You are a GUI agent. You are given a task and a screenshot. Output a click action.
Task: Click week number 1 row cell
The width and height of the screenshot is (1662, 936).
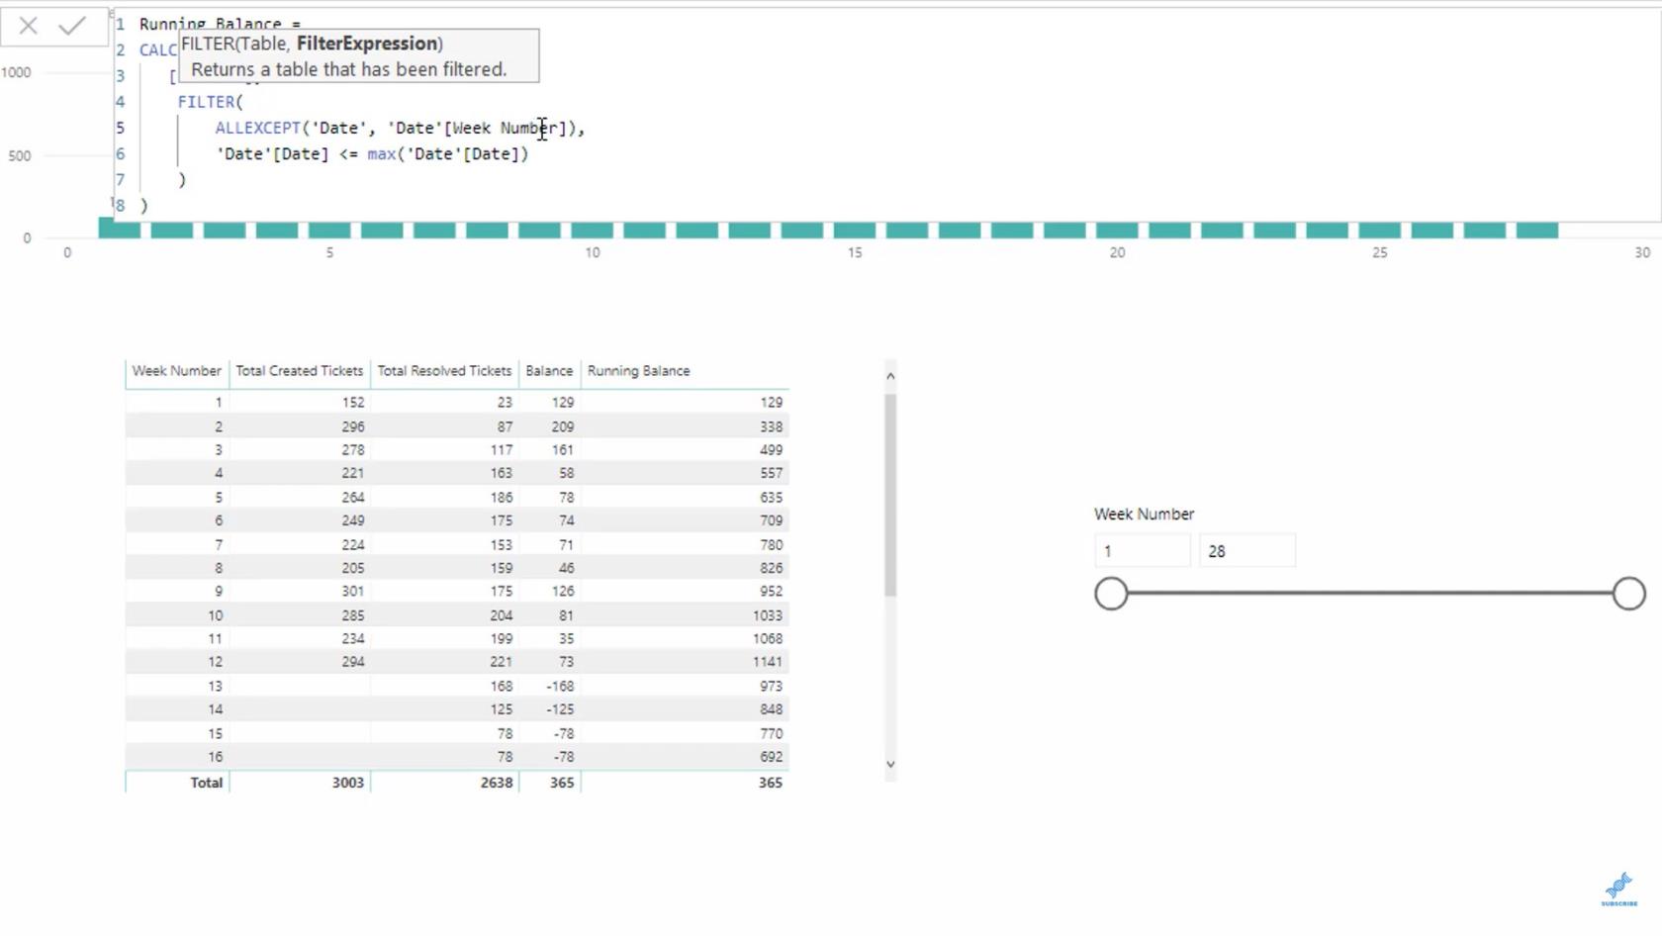pos(219,403)
